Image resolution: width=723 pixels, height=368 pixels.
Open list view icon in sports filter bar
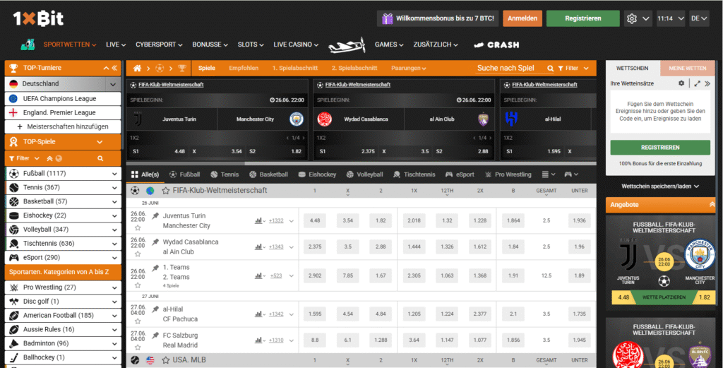(545, 174)
